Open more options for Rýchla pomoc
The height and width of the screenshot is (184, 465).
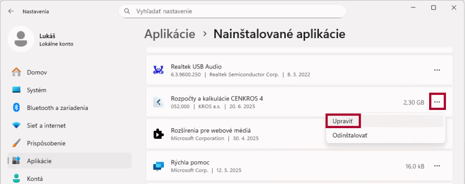(x=437, y=166)
